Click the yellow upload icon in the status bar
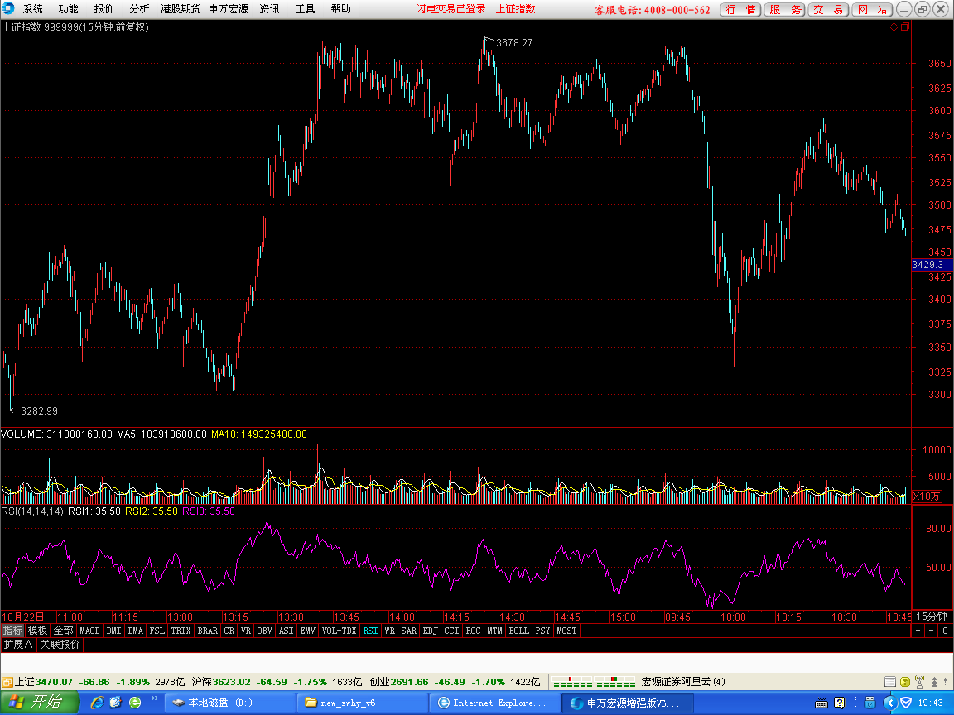The width and height of the screenshot is (954, 715). click(904, 682)
